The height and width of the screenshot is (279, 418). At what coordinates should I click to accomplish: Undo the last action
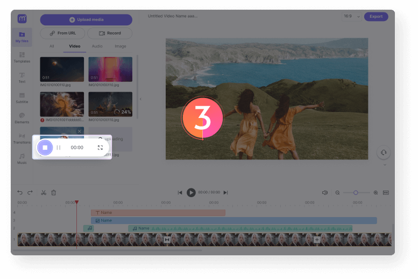20,192
